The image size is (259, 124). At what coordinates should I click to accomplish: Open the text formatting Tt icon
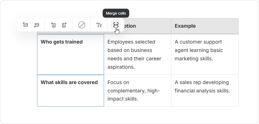[99, 25]
